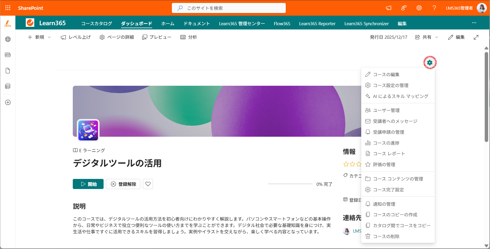Click the page vertical scrollbar
Image resolution: width=490 pixels, height=249 pixels.
pyautogui.click(x=486, y=97)
